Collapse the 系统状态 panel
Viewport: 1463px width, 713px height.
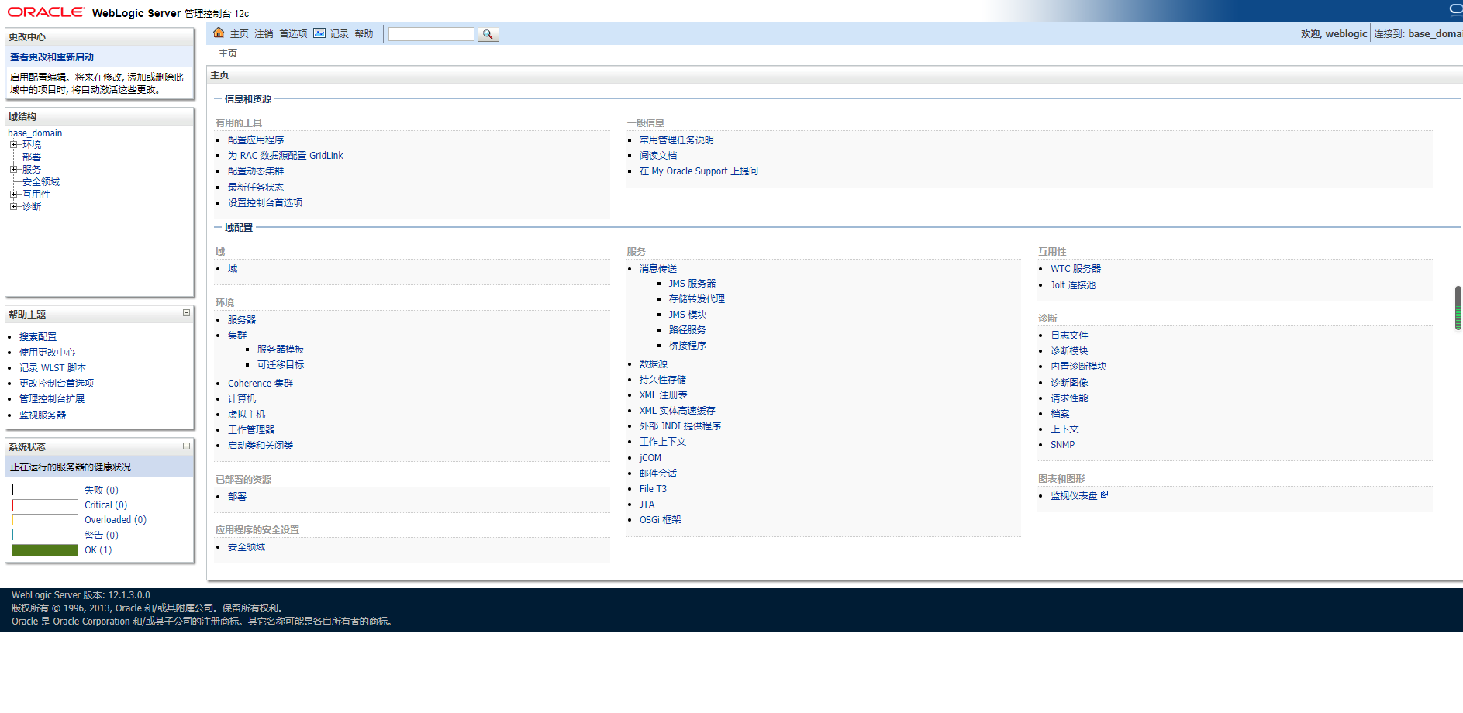tap(186, 446)
